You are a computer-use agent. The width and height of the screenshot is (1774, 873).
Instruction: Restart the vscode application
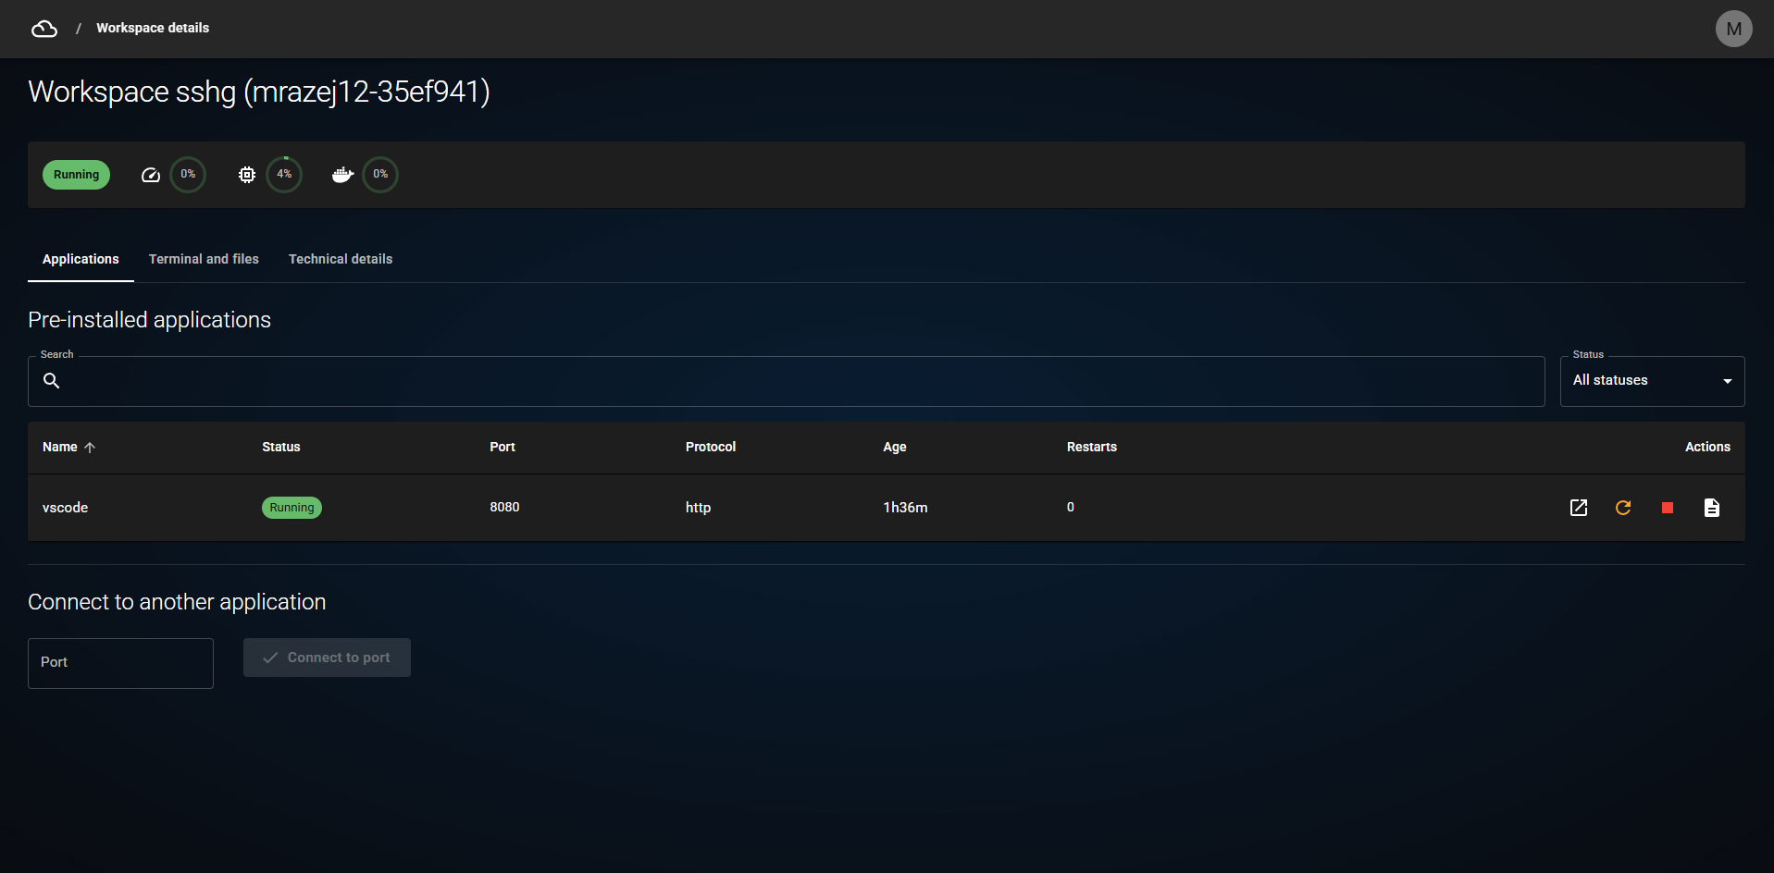pos(1623,508)
